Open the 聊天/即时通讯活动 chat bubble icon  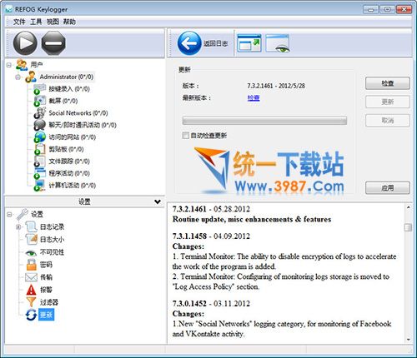[x=39, y=125]
